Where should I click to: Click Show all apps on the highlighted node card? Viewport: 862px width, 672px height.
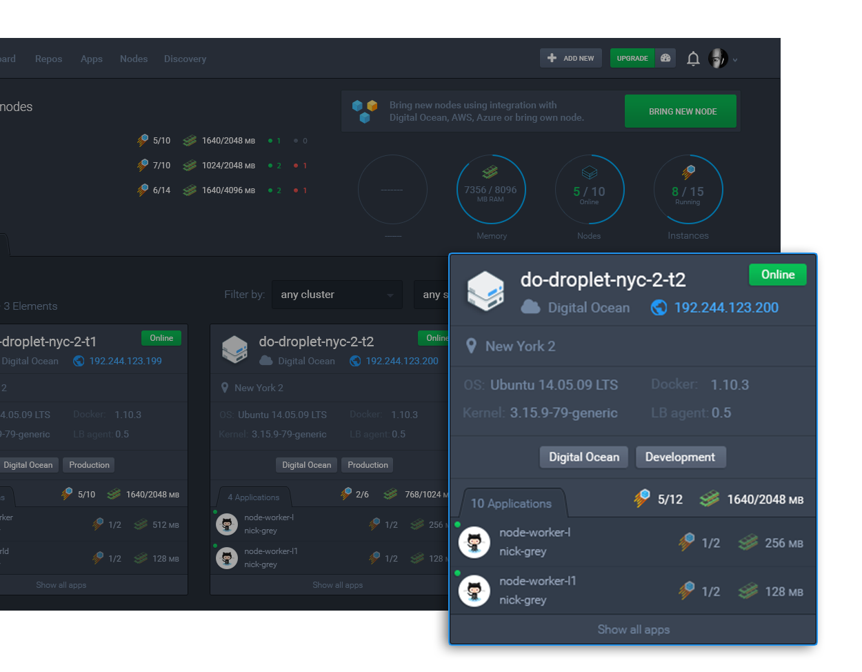[633, 629]
